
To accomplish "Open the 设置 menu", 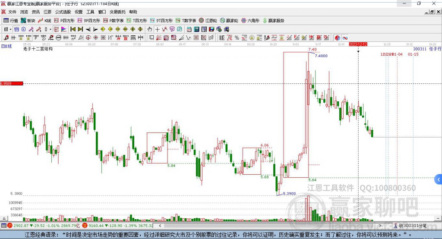I will pyautogui.click(x=79, y=12).
